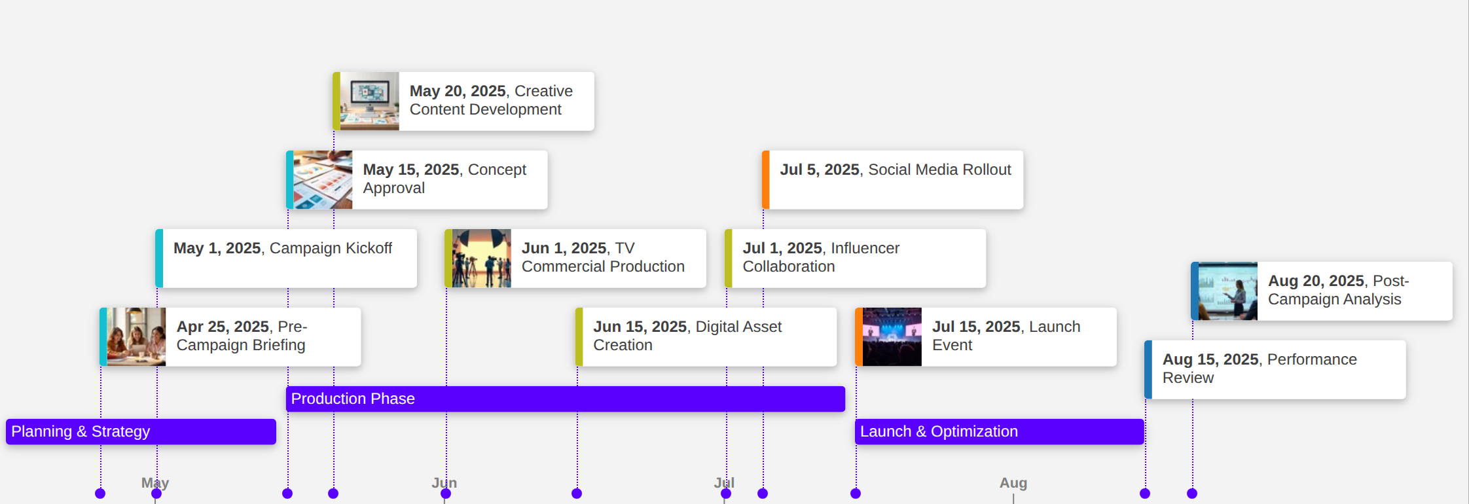Click the 'May 15, 2025' date text

411,170
